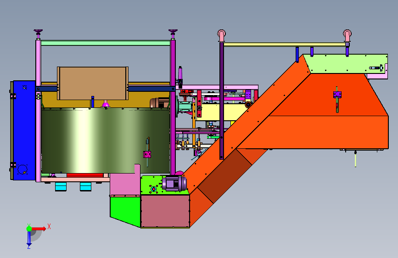Click the red X axis arrow of triad
Image resolution: width=398 pixels, height=258 pixels.
coord(39,229)
